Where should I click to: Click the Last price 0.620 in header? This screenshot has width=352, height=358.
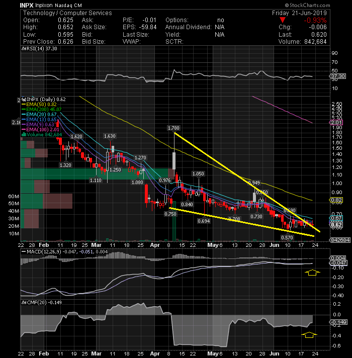coord(319,35)
